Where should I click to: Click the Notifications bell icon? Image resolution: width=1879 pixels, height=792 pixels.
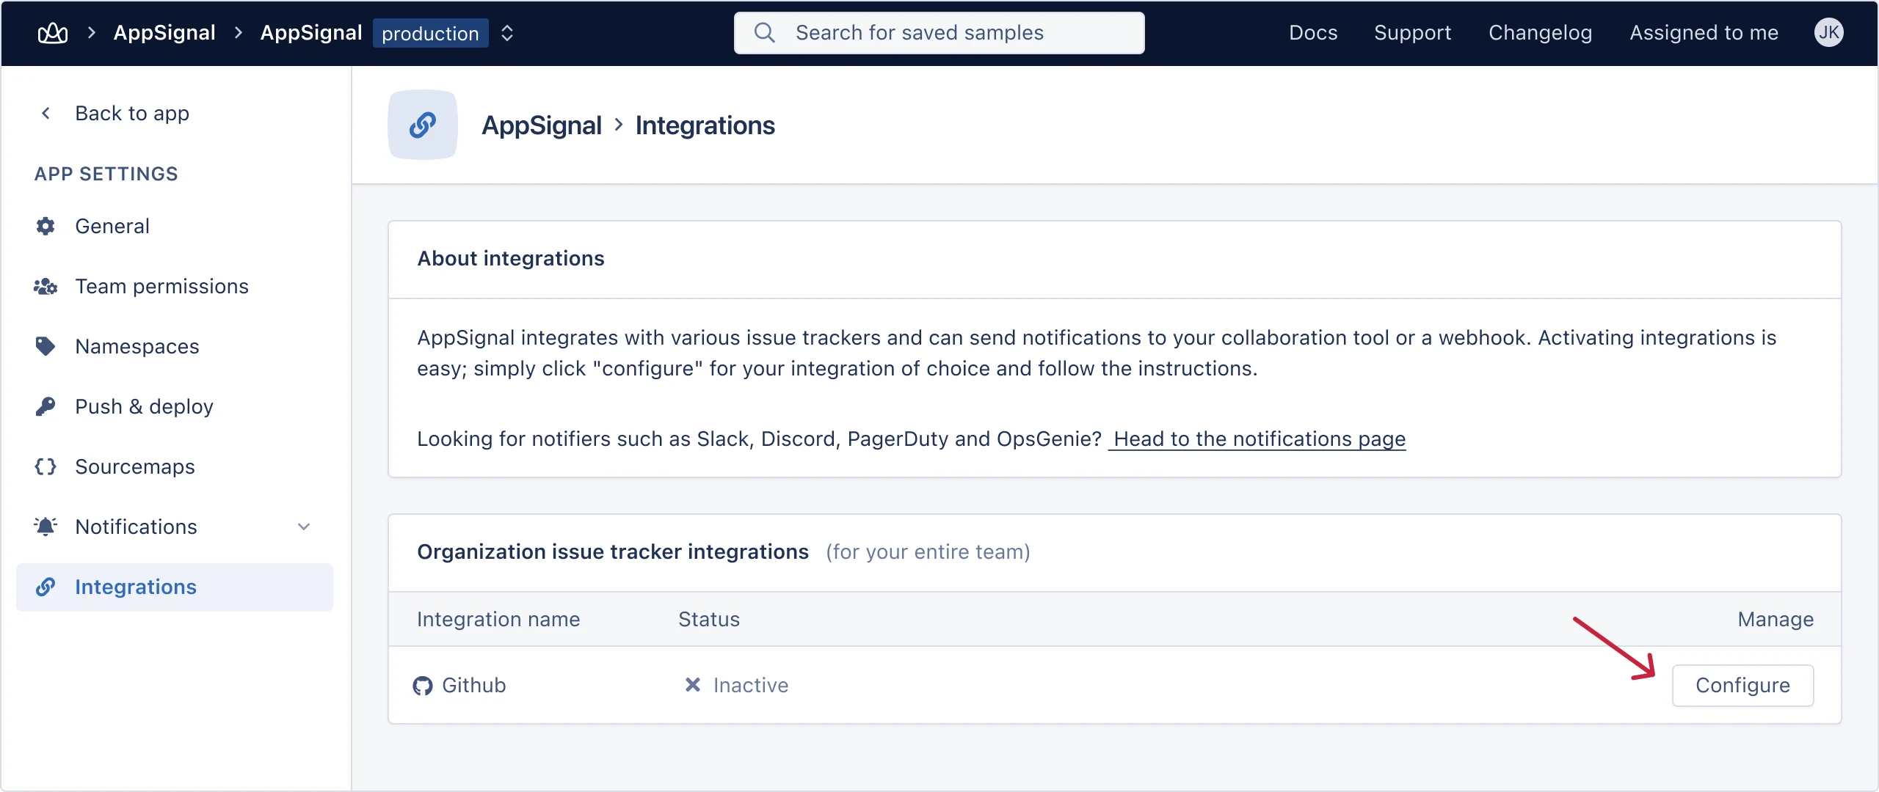point(46,527)
